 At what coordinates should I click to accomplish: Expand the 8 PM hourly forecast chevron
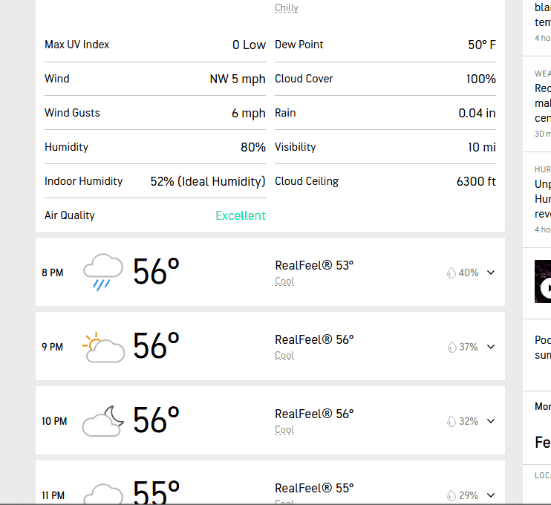pyautogui.click(x=491, y=273)
